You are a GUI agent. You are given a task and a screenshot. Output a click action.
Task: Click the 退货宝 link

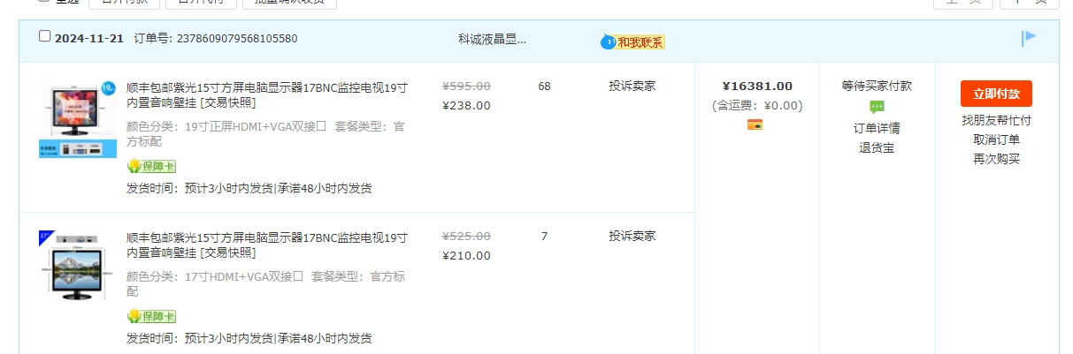tap(877, 147)
